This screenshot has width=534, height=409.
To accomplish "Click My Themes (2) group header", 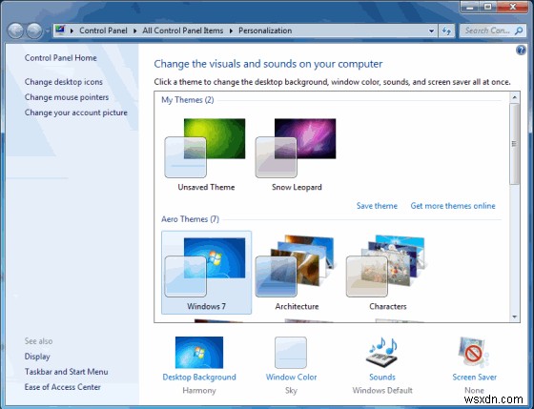I will pyautogui.click(x=187, y=100).
